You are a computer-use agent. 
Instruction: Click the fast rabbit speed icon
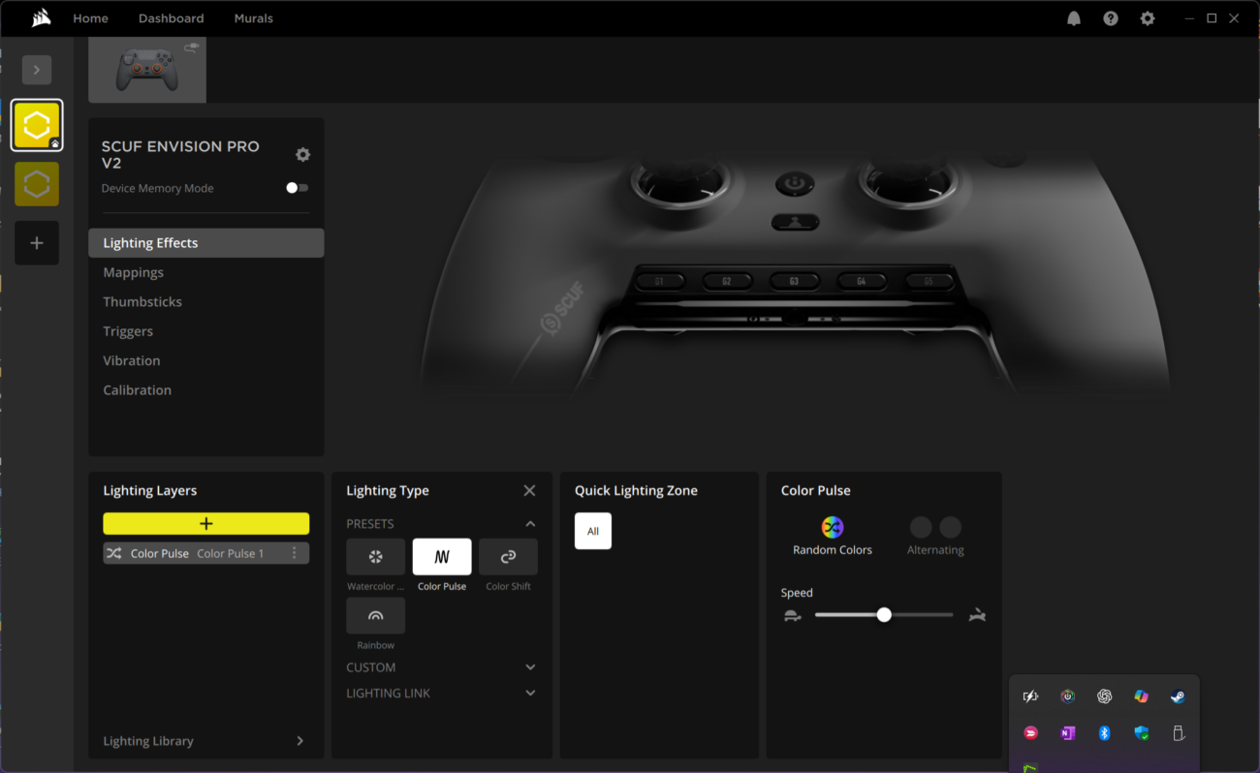coord(977,615)
